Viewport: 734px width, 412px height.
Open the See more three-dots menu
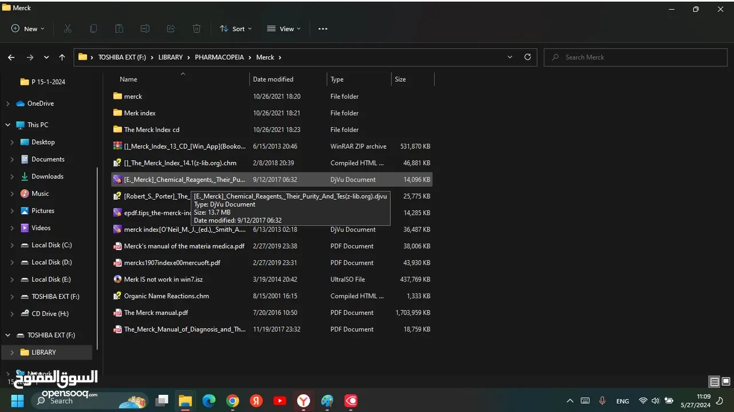323,29
